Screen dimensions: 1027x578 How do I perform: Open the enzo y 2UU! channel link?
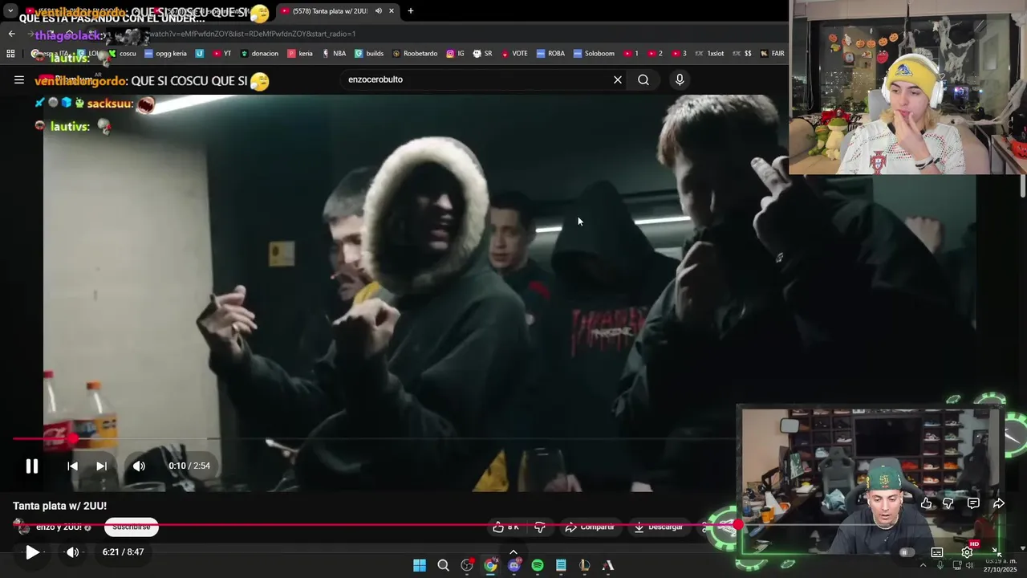(59, 527)
